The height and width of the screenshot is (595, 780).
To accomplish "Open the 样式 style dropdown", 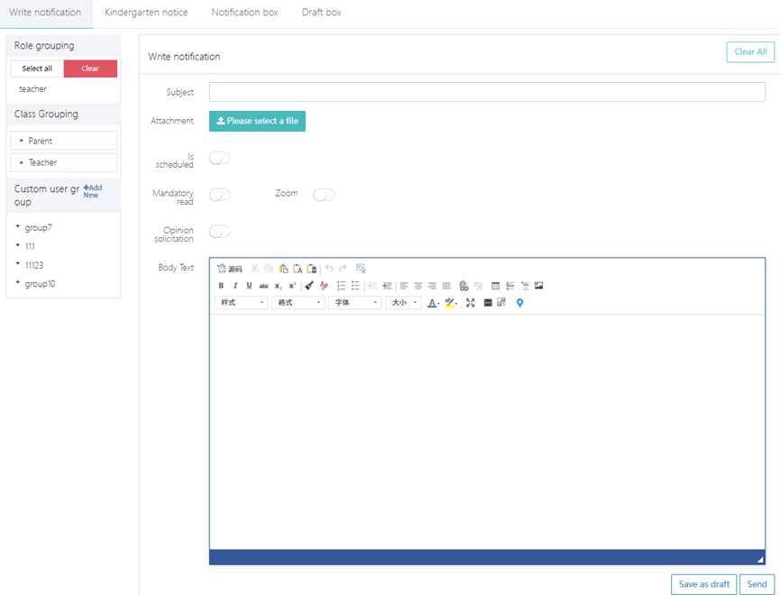I will pyautogui.click(x=241, y=303).
